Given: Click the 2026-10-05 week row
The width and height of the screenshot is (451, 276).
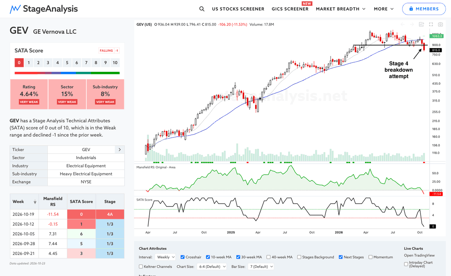Looking at the screenshot, I should coord(67,234).
